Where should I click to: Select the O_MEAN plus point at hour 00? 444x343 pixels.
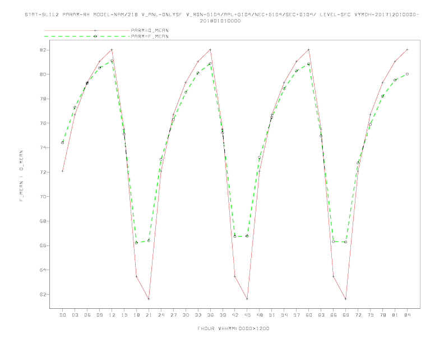click(x=63, y=171)
